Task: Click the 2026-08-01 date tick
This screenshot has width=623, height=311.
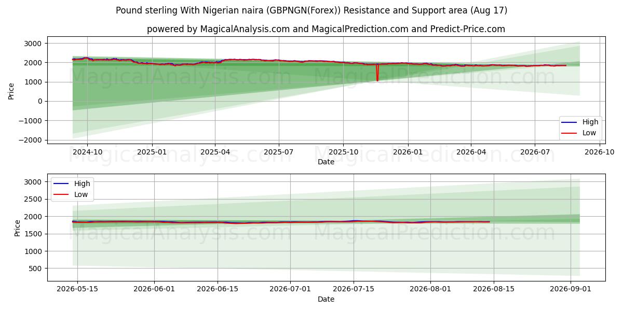Action: coord(430,289)
